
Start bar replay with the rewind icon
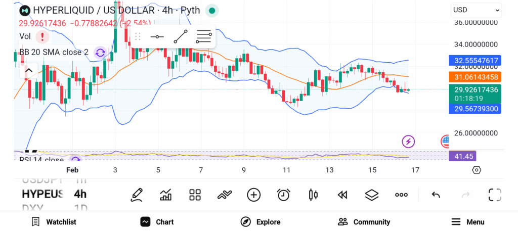point(342,195)
